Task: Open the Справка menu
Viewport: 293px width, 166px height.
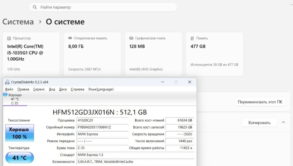Action: click(x=77, y=89)
